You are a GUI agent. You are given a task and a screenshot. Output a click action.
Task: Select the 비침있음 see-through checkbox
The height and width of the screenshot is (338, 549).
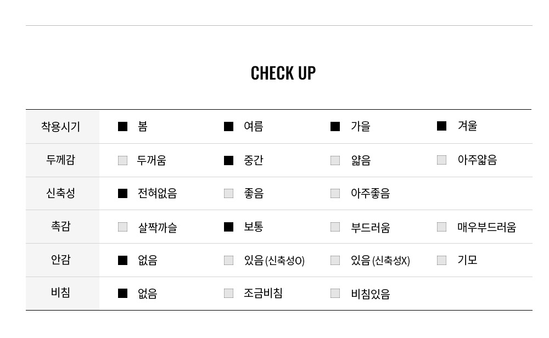(x=335, y=293)
